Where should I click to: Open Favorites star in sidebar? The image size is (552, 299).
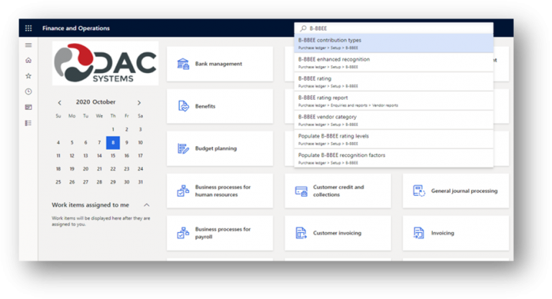[x=29, y=76]
